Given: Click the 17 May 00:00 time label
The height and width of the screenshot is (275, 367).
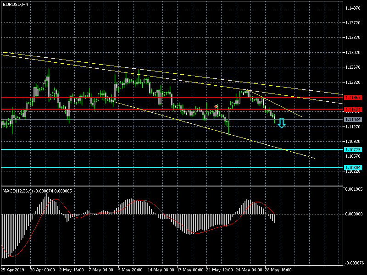Looking at the screenshot, I should point(190,270).
